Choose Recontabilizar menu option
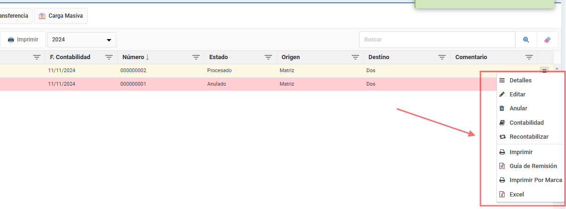 pyautogui.click(x=529, y=137)
